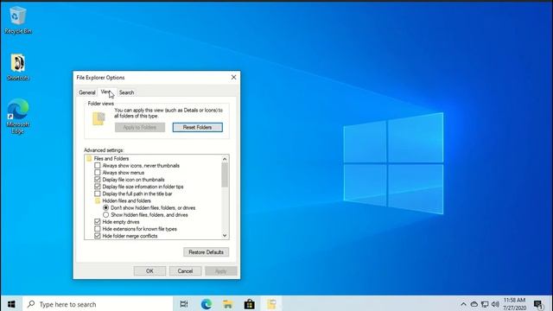Select the File Explorer Options taskbar icon
The image size is (553, 311).
point(271,304)
